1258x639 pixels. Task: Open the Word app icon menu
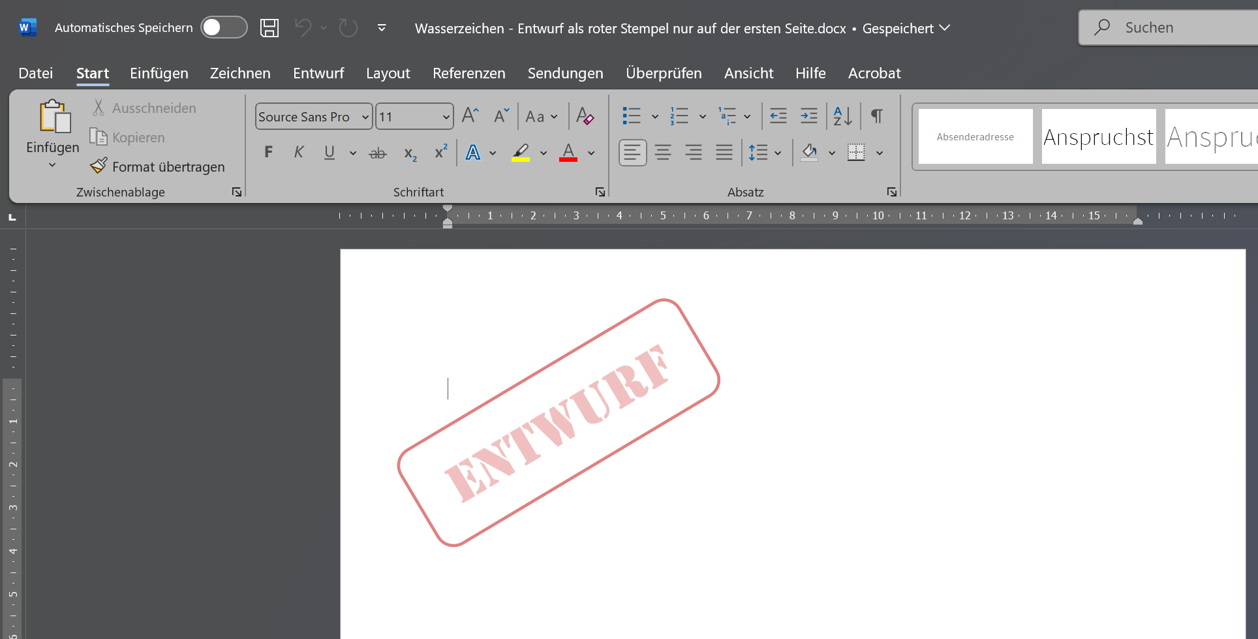27,27
